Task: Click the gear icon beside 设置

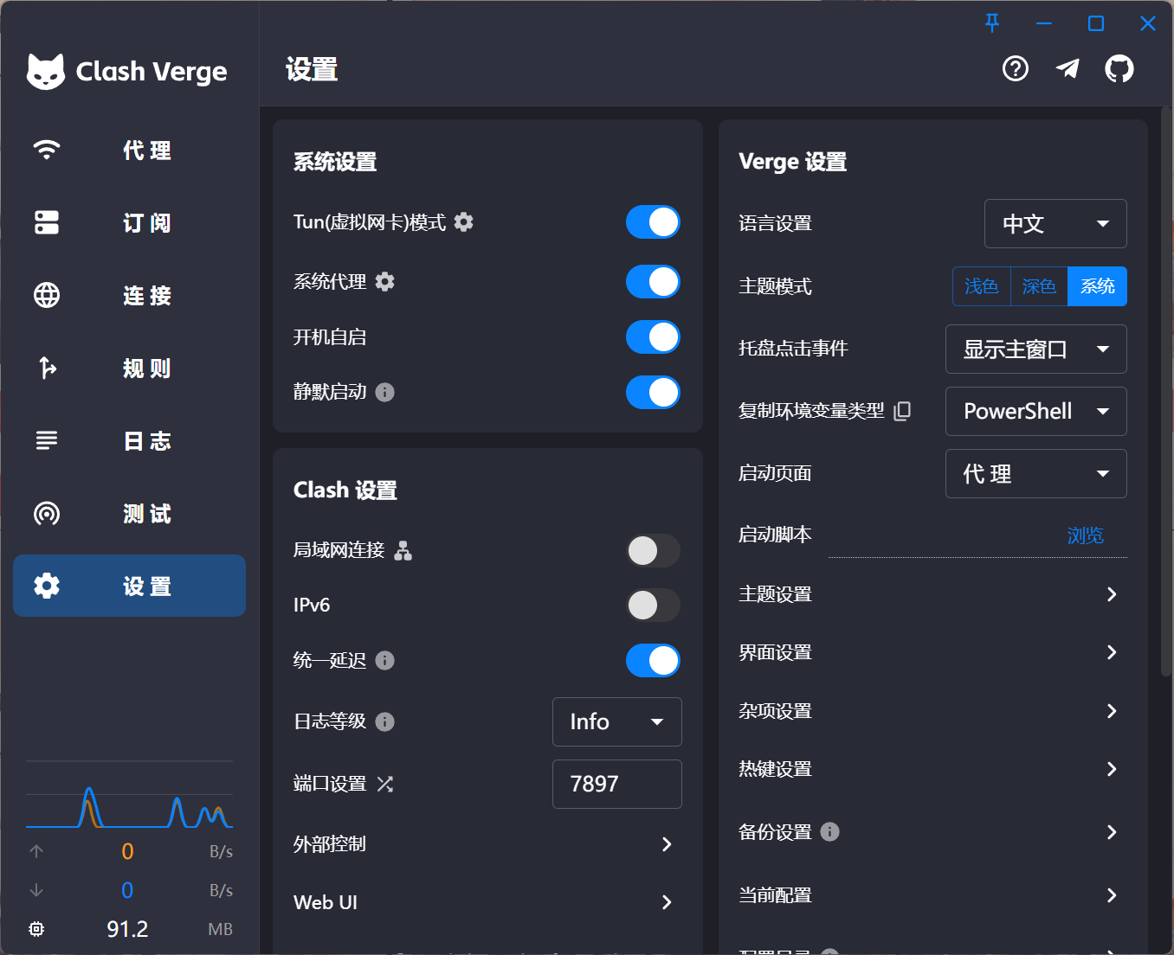Action: [47, 586]
